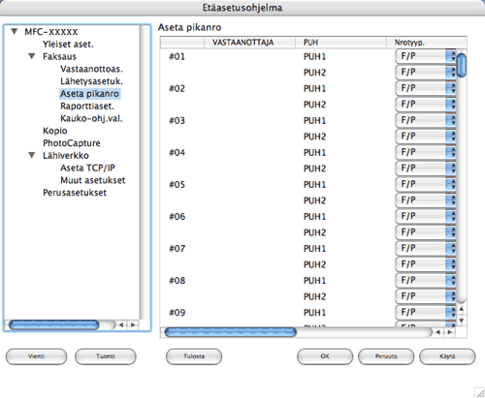The image size is (485, 398).
Task: Click the Tulosta button
Action: [194, 356]
